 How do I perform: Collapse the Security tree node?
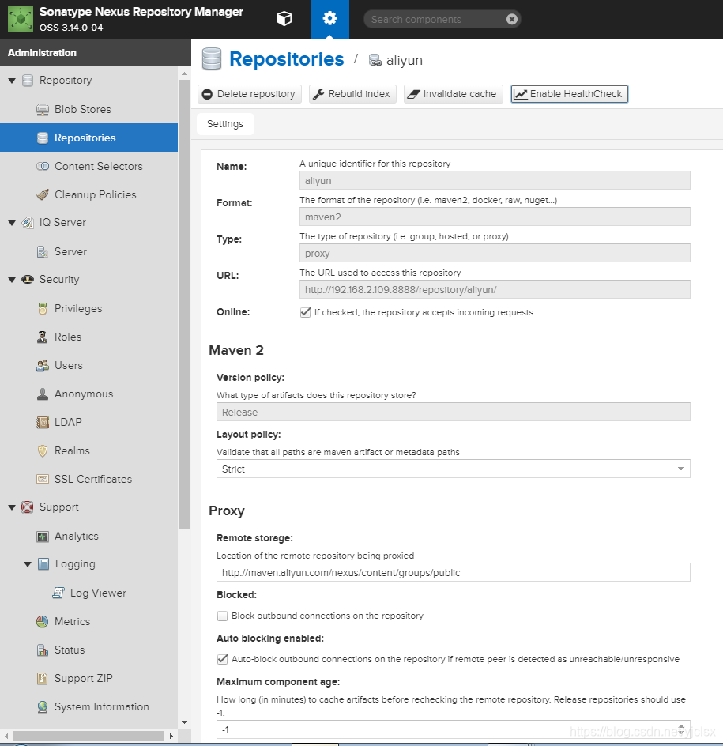(x=13, y=280)
